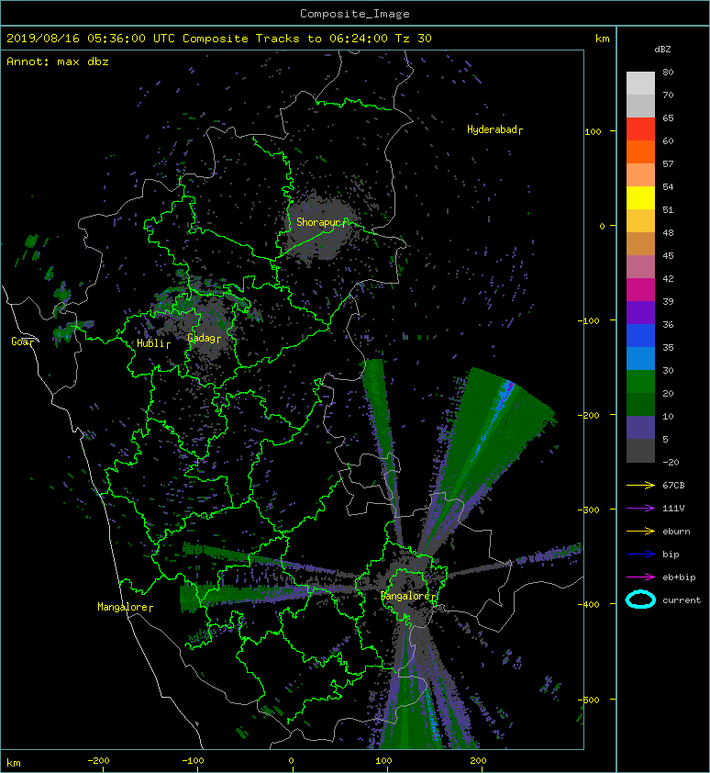Click the '-500' tick label on the vertical axis
Viewport: 710px width, 773px height.
point(588,700)
